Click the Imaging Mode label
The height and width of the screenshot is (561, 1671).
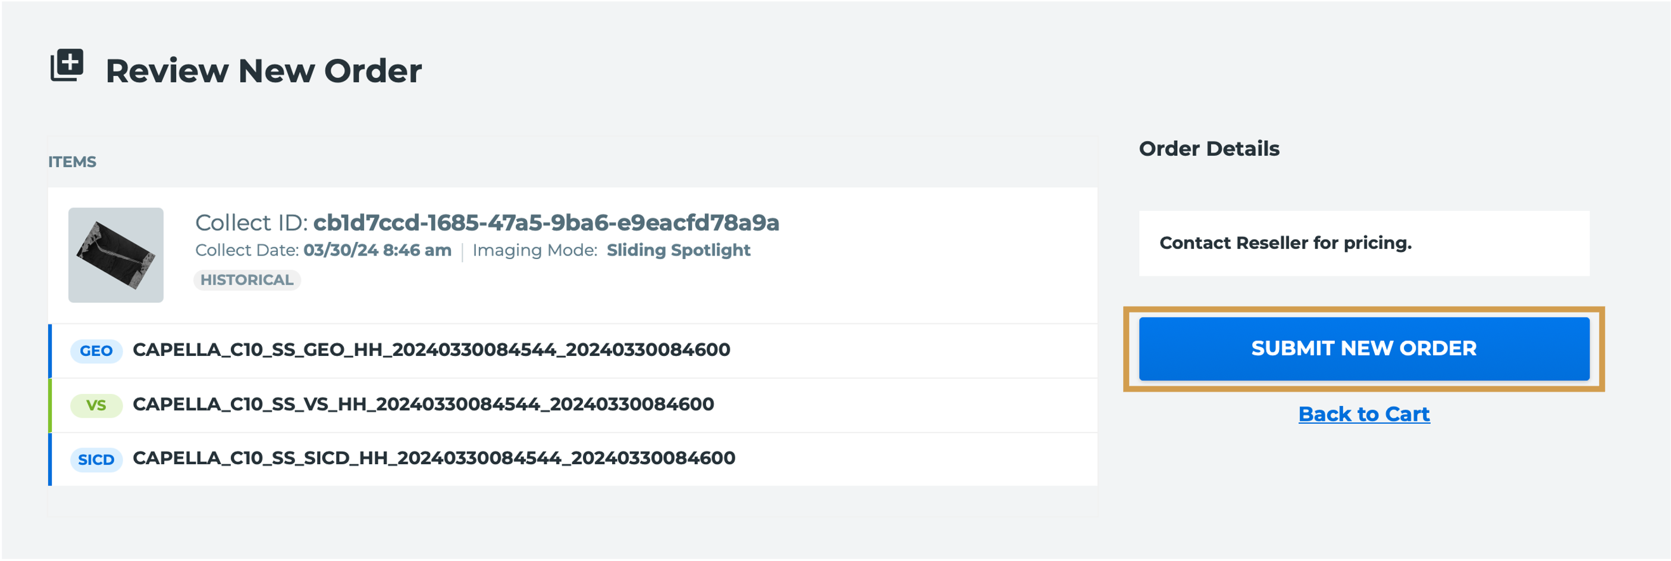click(535, 250)
